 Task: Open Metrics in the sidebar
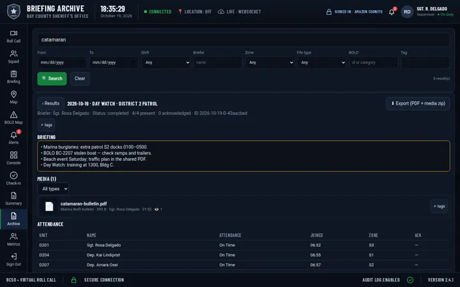(13, 240)
